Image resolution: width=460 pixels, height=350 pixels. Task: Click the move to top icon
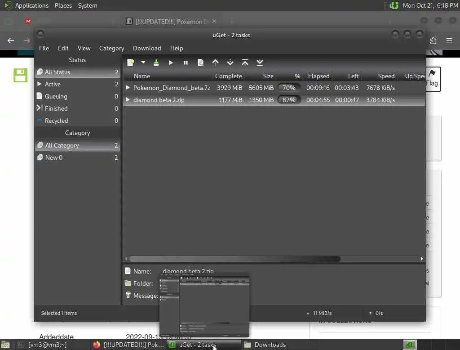(245, 62)
